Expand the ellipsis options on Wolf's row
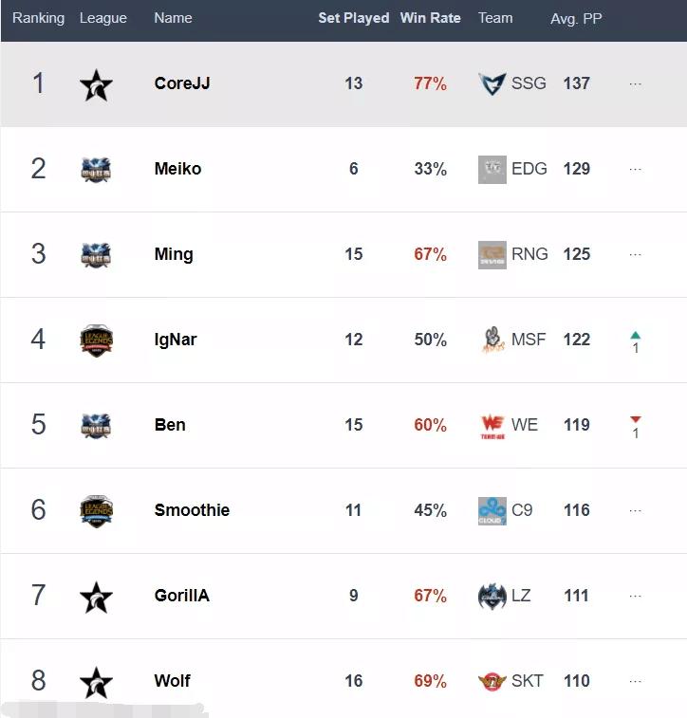 click(x=635, y=681)
